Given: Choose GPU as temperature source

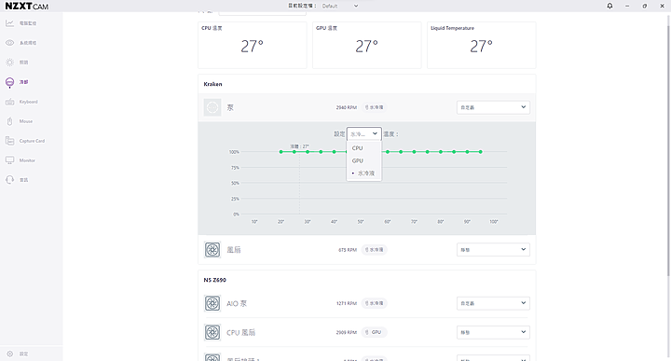Looking at the screenshot, I should coord(363,160).
